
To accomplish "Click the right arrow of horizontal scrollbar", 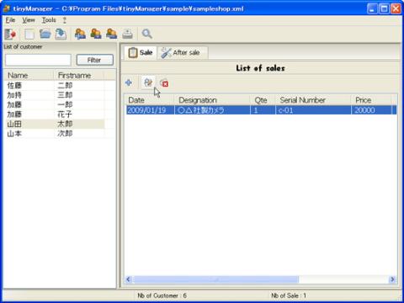I will (392, 279).
